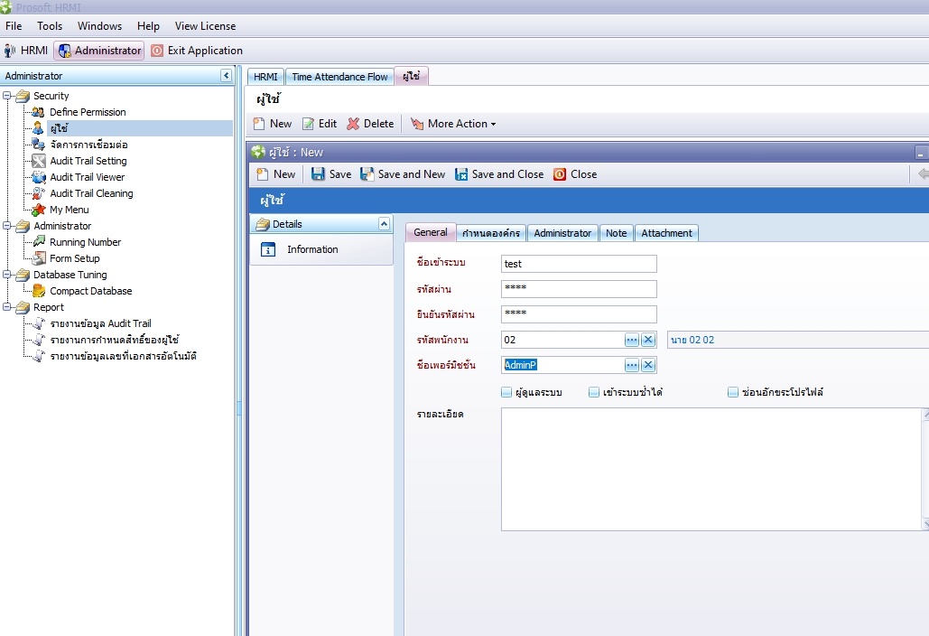Click the รหัสผ่าน password field

579,289
